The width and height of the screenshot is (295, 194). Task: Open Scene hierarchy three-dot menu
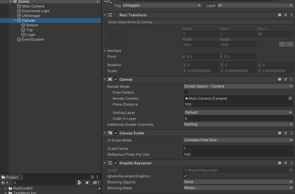point(97,1)
